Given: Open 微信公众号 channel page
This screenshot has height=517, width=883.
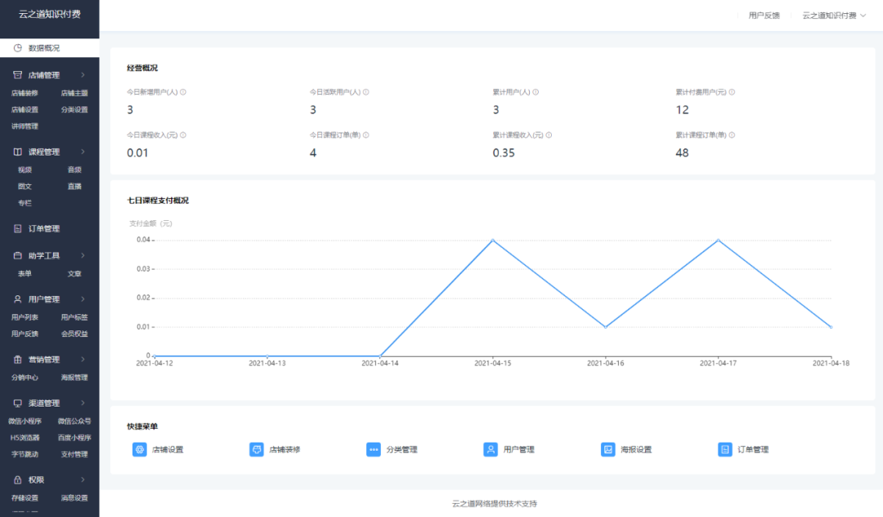Looking at the screenshot, I should pyautogui.click(x=74, y=421).
